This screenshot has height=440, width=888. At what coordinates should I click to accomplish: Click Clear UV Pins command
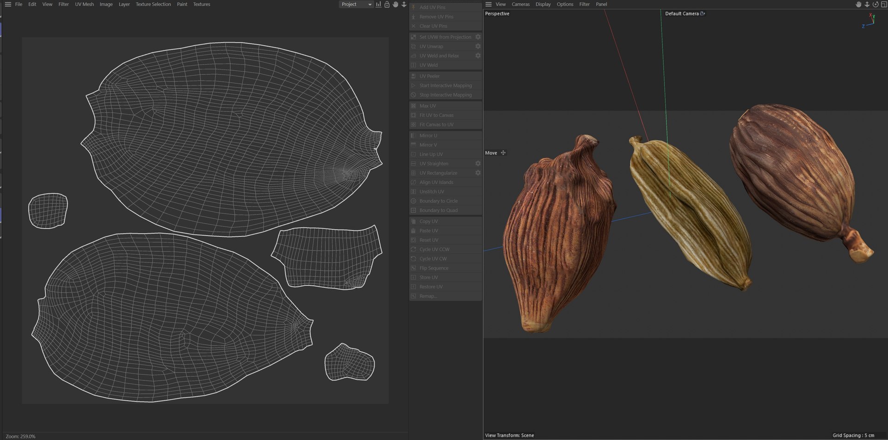[x=446, y=26]
